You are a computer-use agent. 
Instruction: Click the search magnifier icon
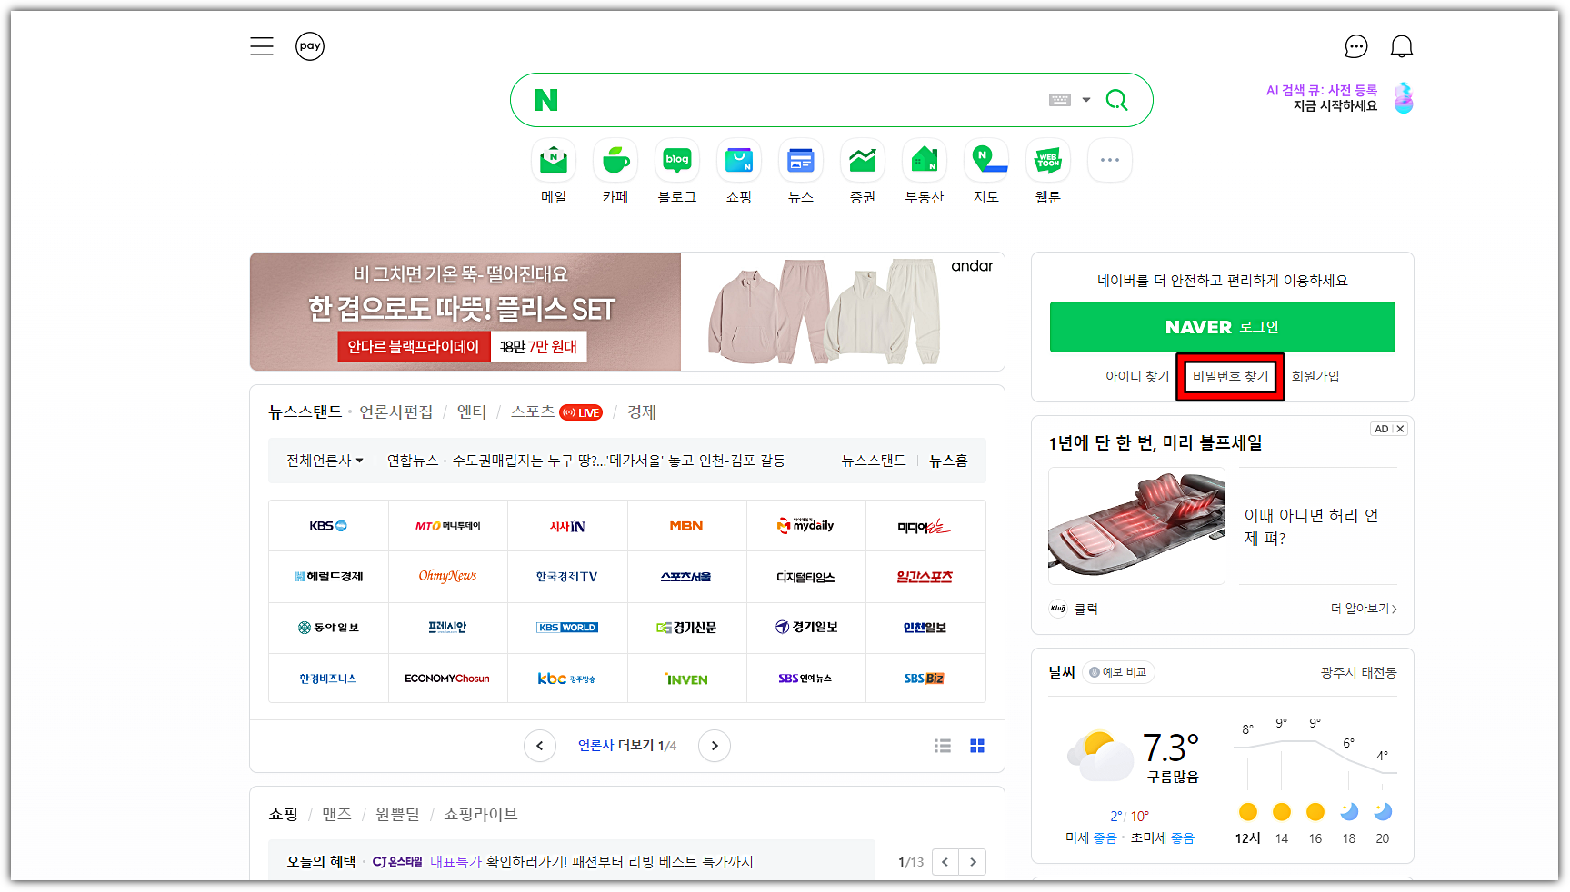pos(1116,100)
